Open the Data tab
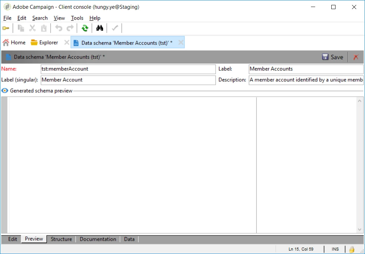Viewport: 365px width, 254px height. 129,239
